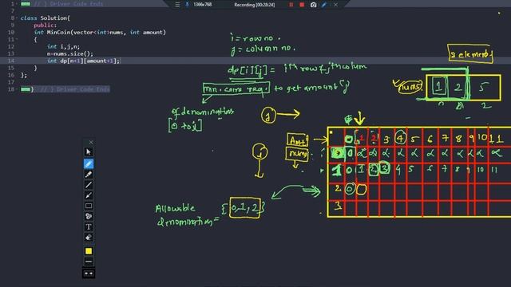
Task: Toggle the draw pencil on recording bar
Action: (324, 5)
